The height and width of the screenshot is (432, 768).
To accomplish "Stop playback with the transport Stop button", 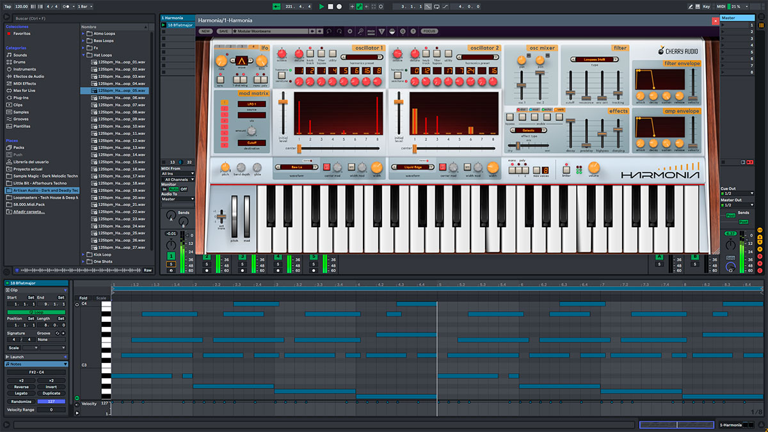I will point(330,6).
